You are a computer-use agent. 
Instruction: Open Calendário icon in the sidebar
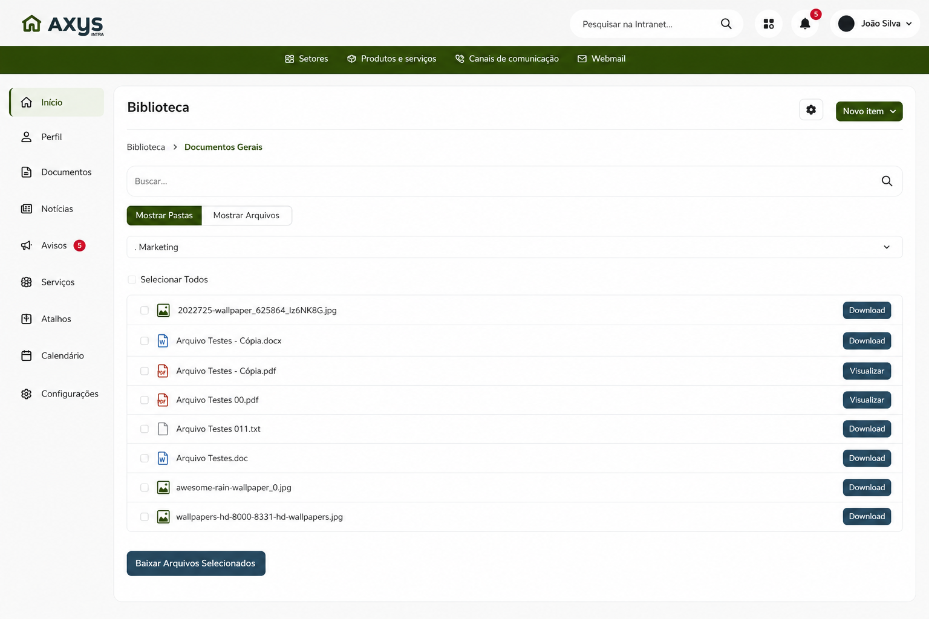[x=27, y=355]
